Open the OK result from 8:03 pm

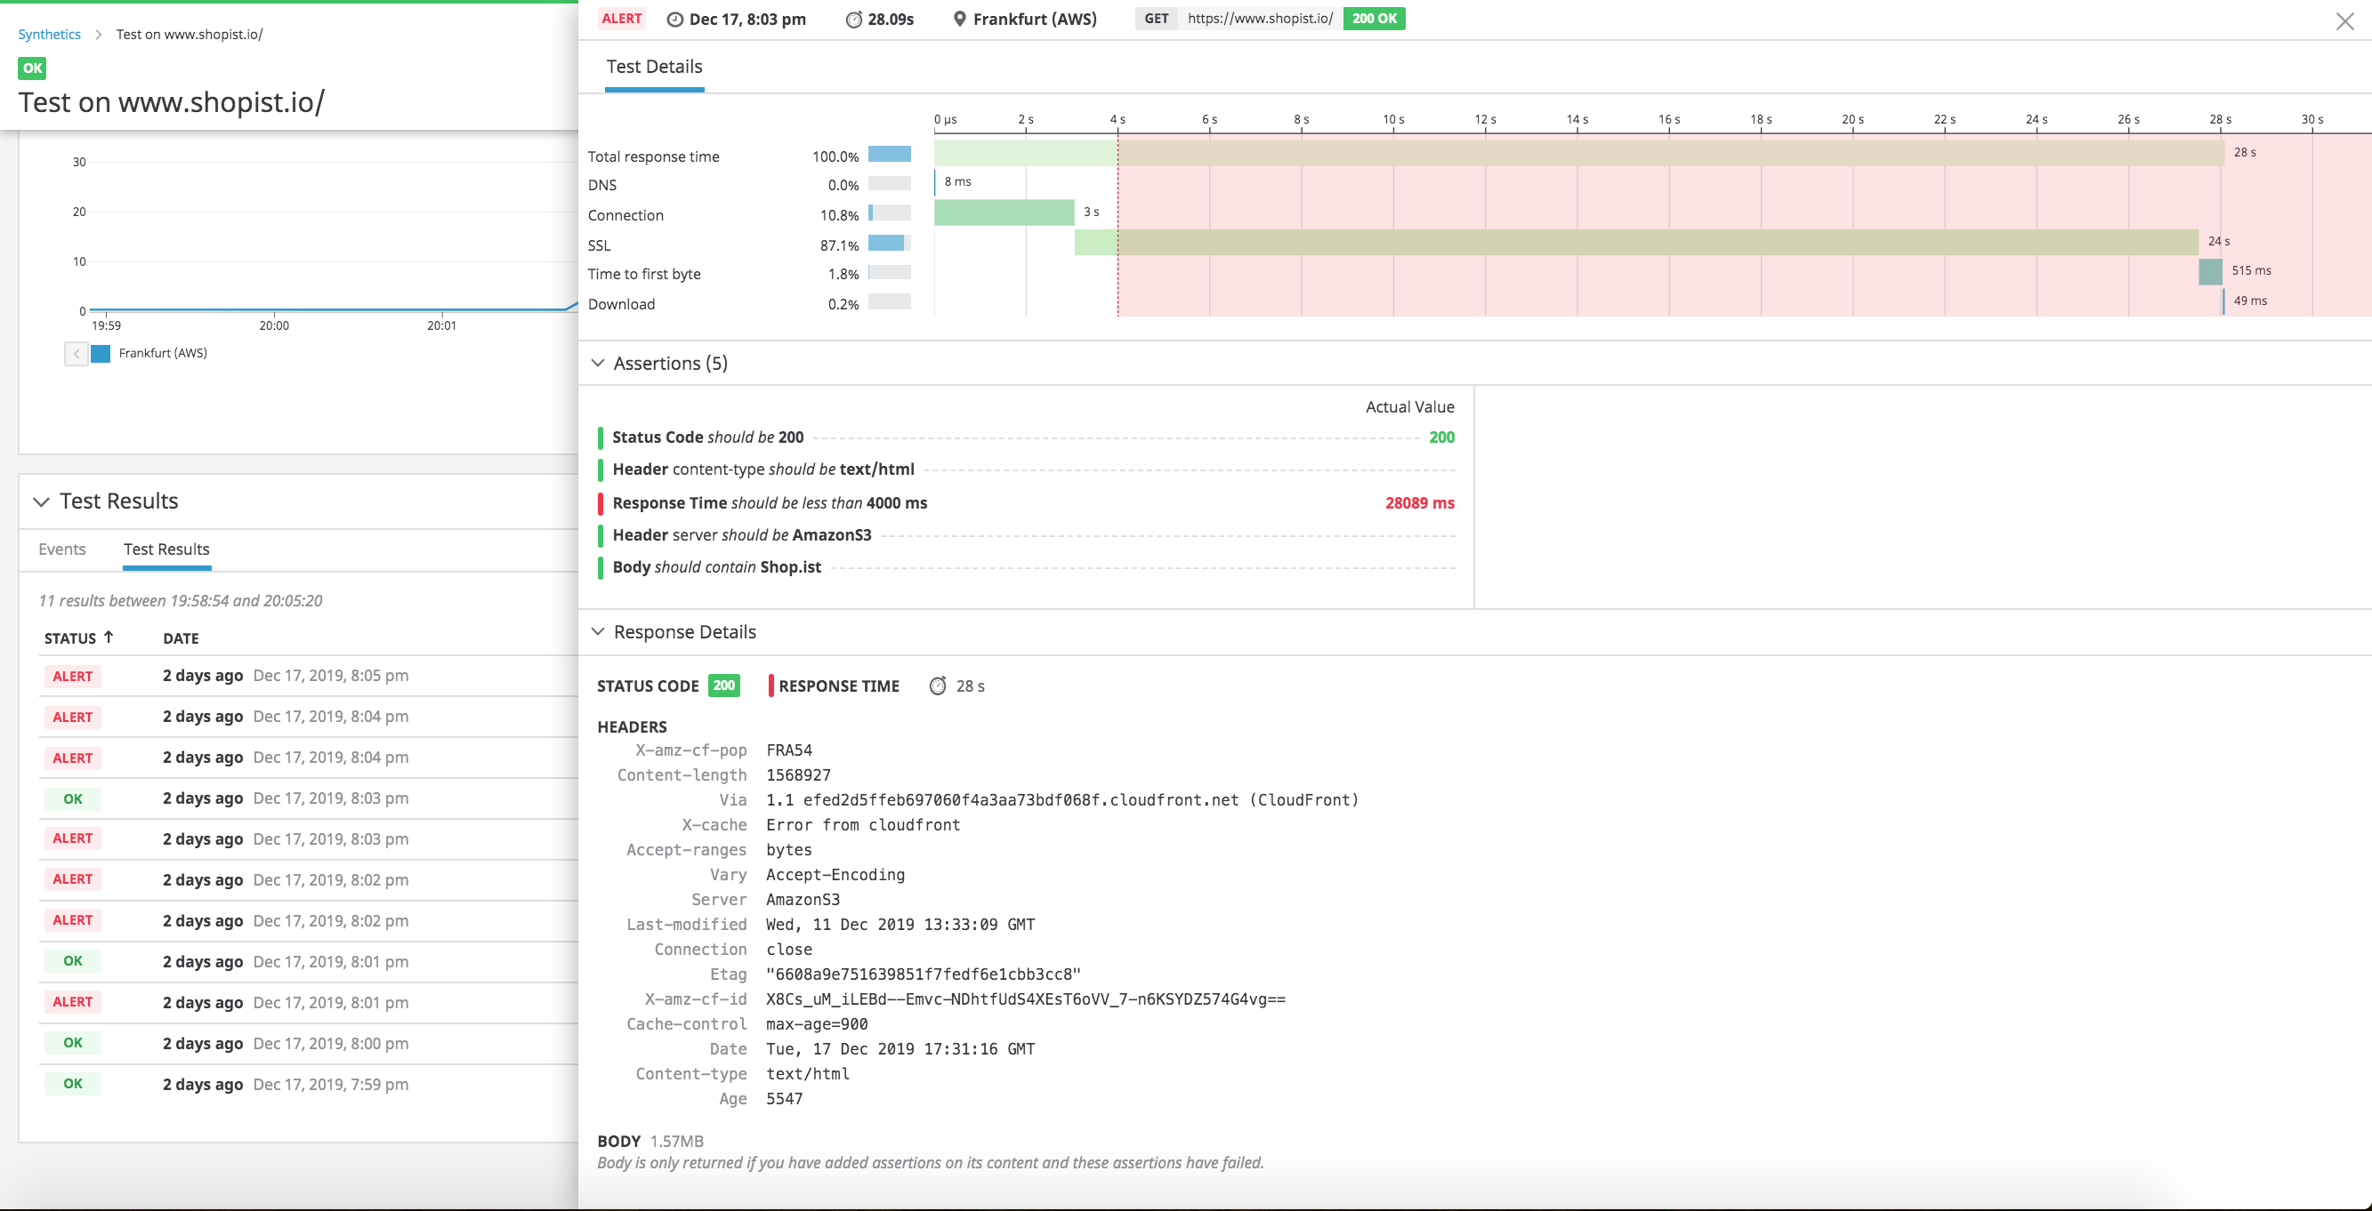pyautogui.click(x=309, y=798)
